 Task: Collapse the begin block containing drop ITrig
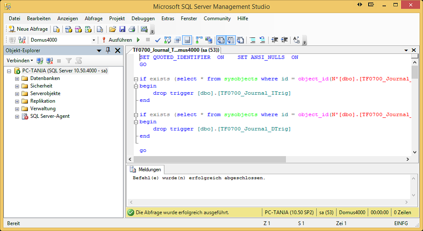tap(136, 86)
